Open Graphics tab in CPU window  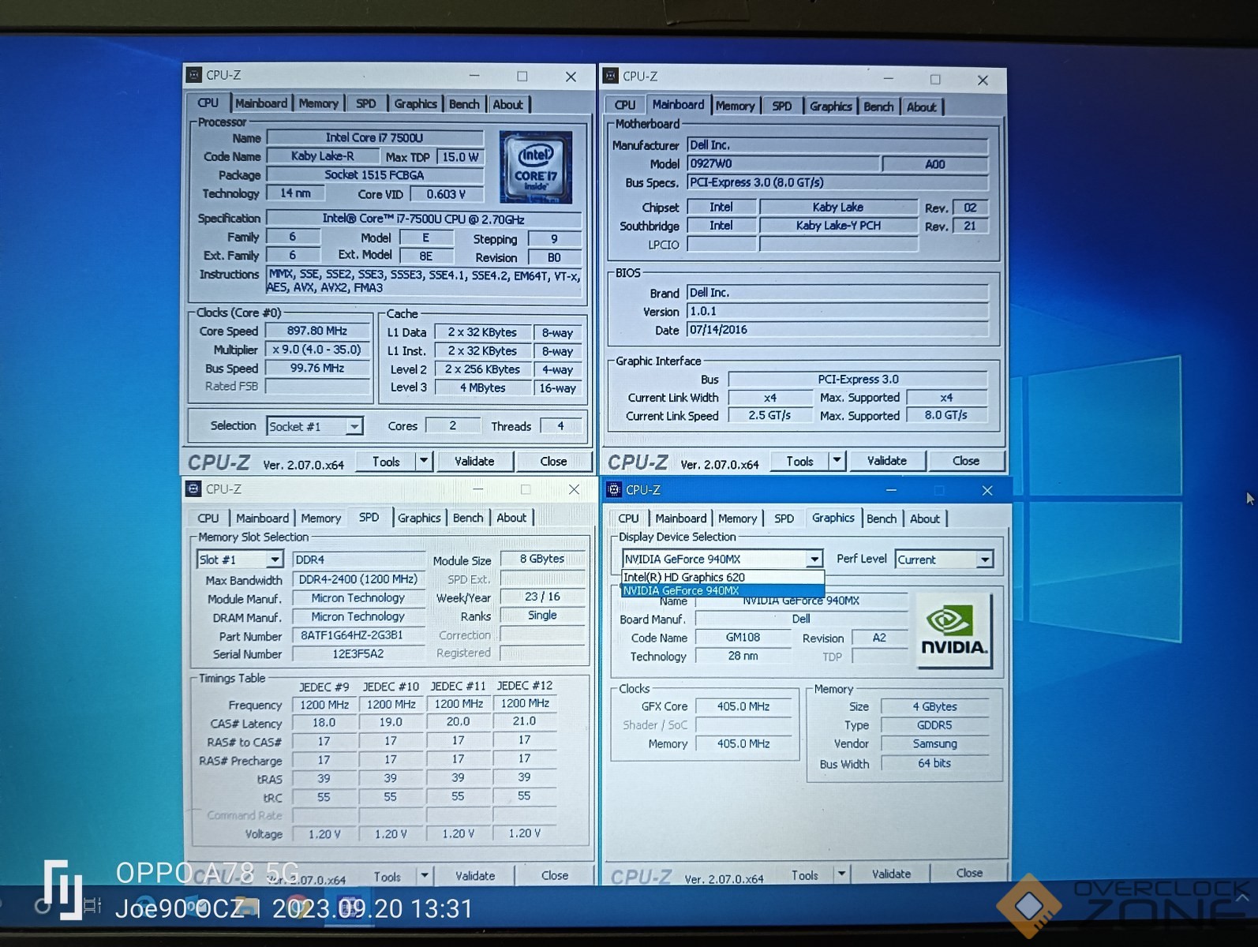pos(415,103)
